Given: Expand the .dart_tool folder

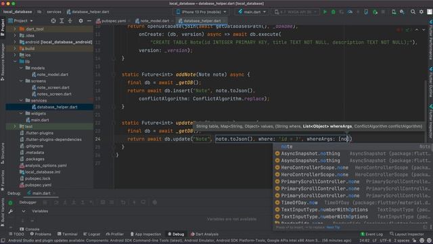Looking at the screenshot, I should pyautogui.click(x=15, y=28).
